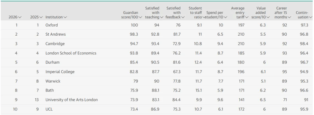This screenshot has width=314, height=115.
Task: Open London School of Economics entry
Action: click(71, 53)
